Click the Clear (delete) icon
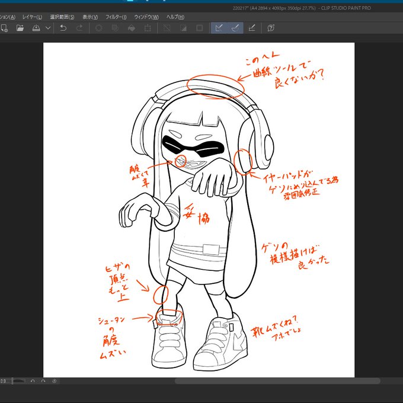 pyautogui.click(x=99, y=28)
